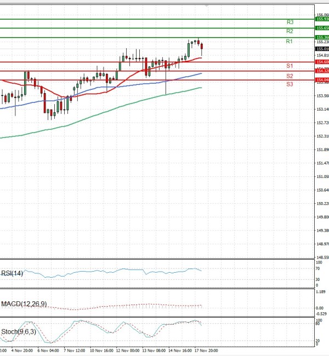Click the 150.64 price axis label
Image resolution: width=329 pixels, height=356 pixels.
click(x=322, y=190)
